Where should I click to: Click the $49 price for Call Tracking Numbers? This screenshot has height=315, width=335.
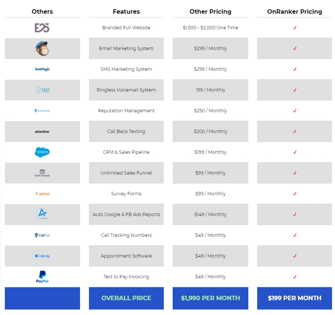click(x=210, y=235)
